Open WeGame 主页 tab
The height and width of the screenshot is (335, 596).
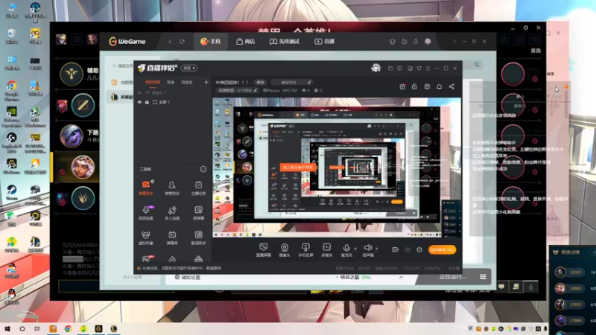[211, 42]
